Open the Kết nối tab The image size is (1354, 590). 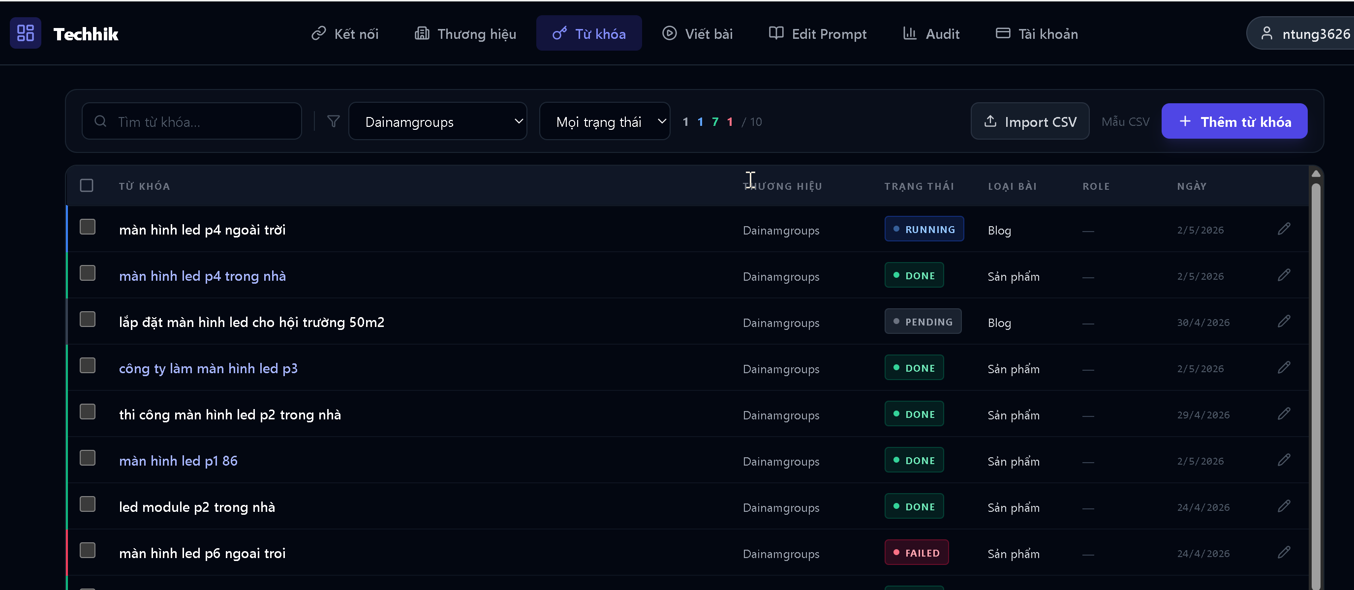click(x=345, y=33)
